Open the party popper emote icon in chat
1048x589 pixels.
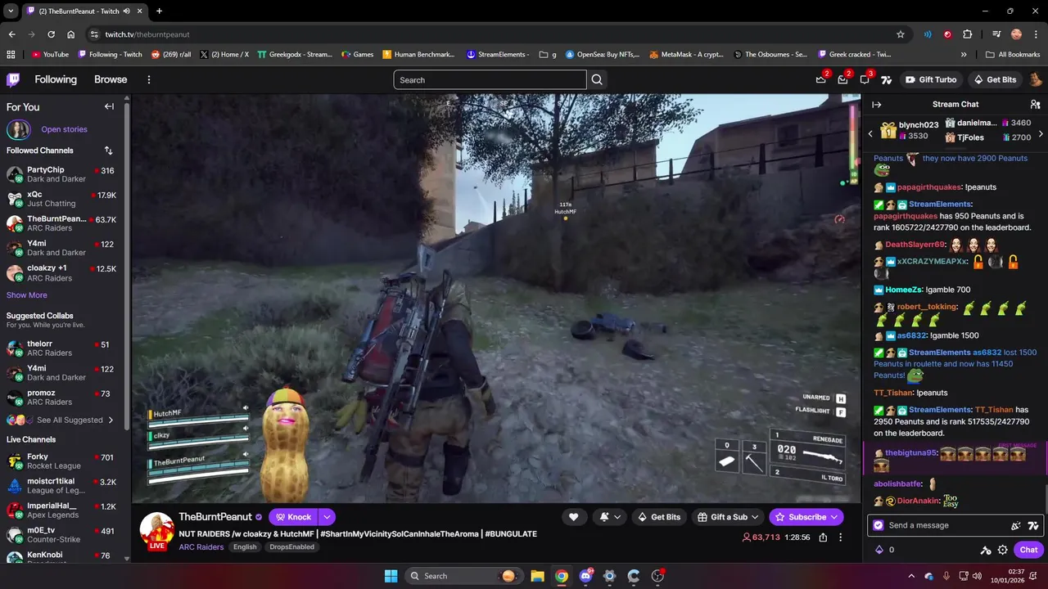[1016, 525]
